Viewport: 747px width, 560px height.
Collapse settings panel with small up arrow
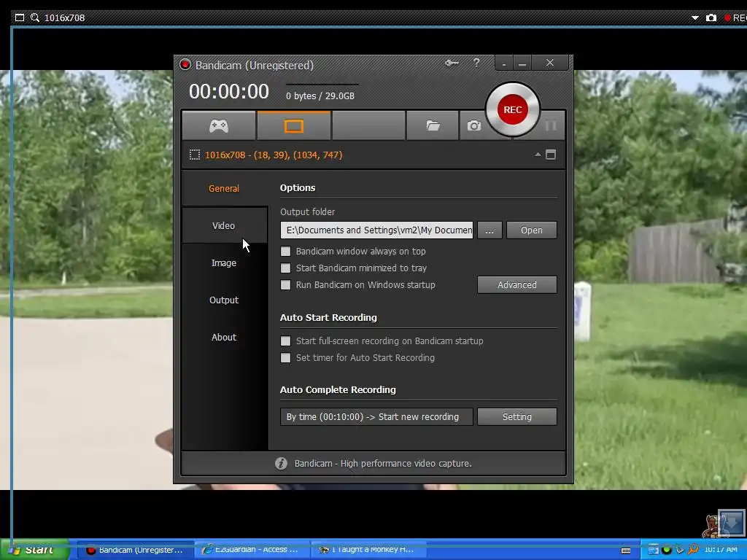point(538,155)
